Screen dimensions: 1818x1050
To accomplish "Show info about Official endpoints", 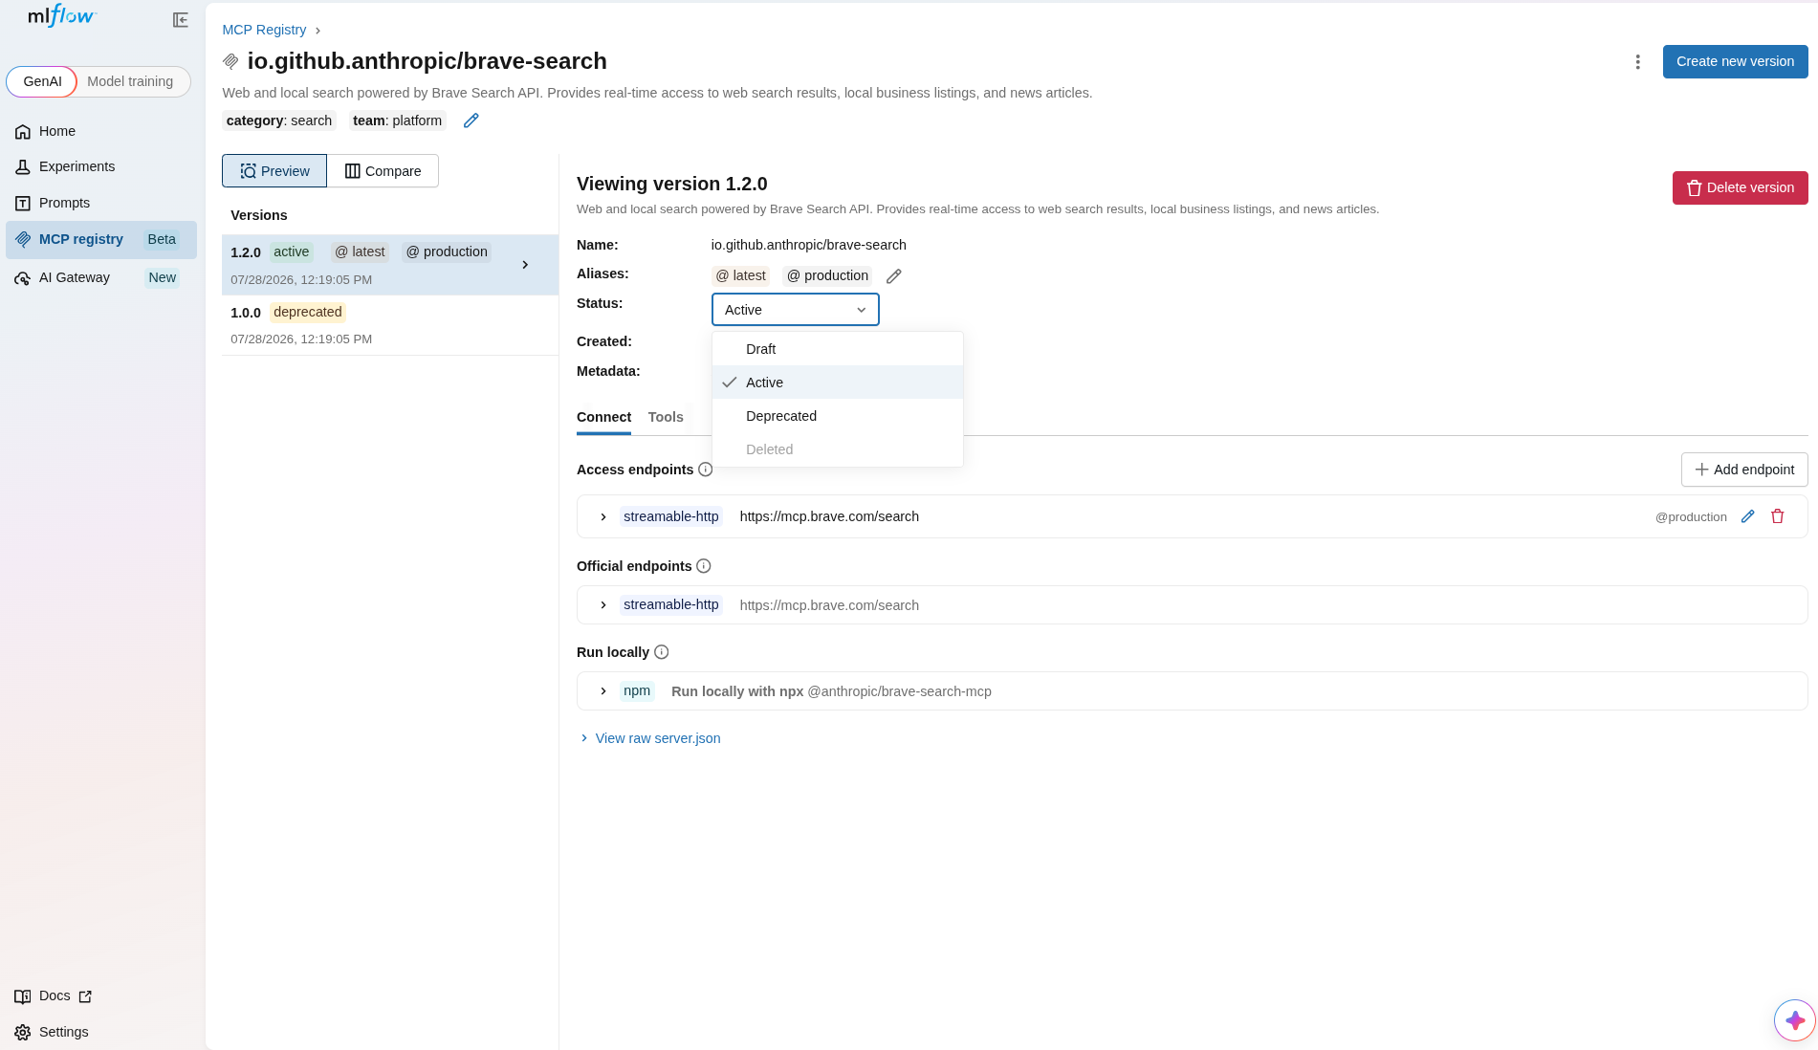I will [x=703, y=566].
